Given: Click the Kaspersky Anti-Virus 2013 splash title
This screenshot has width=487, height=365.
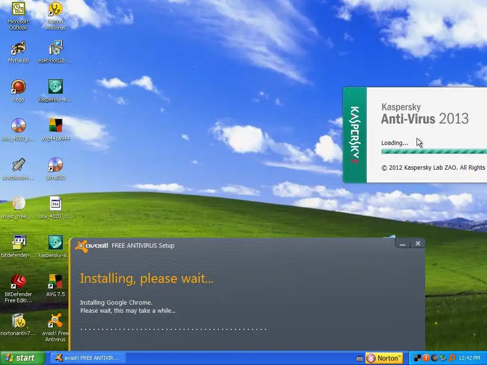Looking at the screenshot, I should coord(425,114).
